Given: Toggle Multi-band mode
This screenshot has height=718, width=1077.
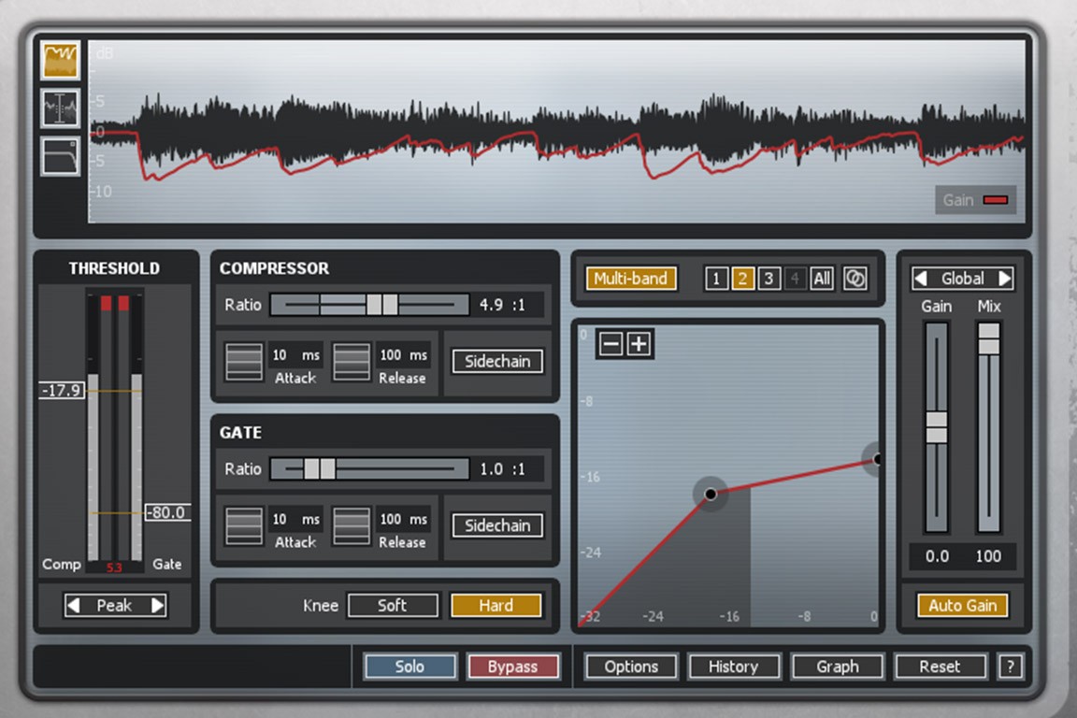Looking at the screenshot, I should [x=630, y=279].
